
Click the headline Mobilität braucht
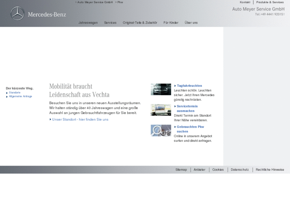pyautogui.click(x=71, y=86)
